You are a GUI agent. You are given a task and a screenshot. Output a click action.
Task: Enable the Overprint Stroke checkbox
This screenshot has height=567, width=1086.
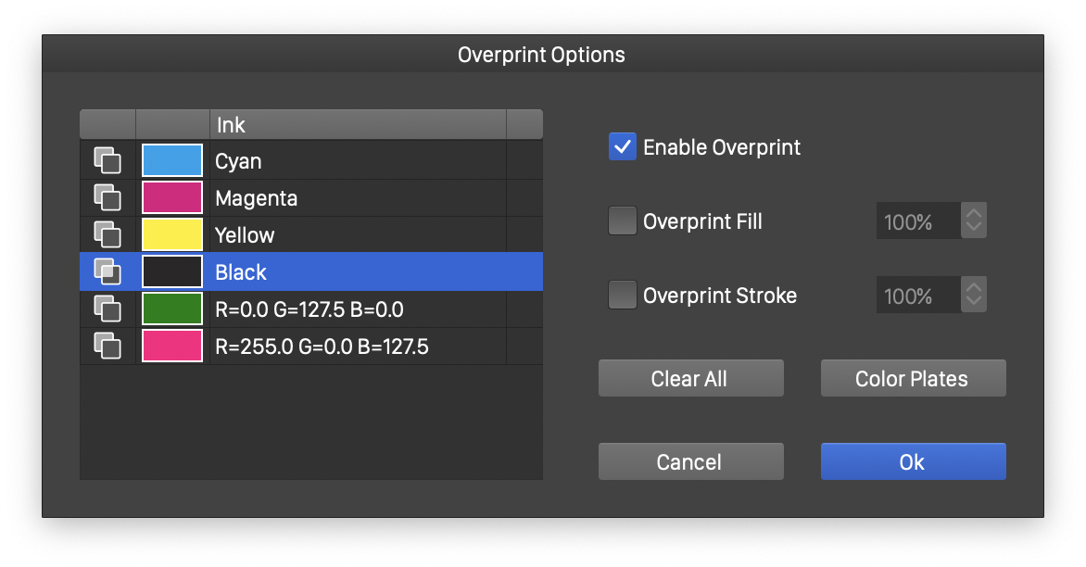622,296
